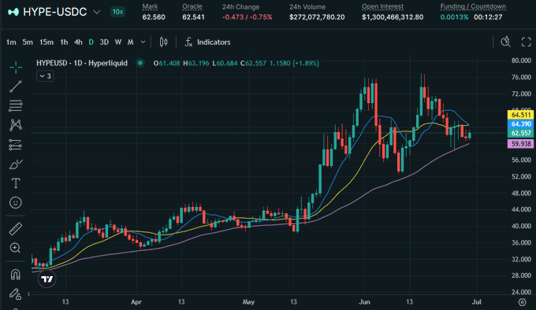The height and width of the screenshot is (310, 536).
Task: Click the close value C62.557 in legend
Action: [253, 63]
